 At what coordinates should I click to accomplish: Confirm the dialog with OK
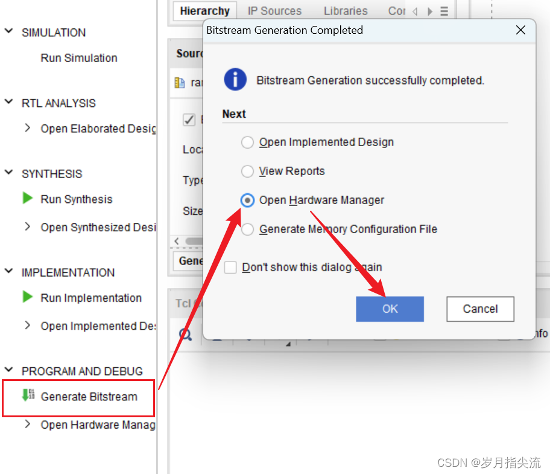pos(390,309)
